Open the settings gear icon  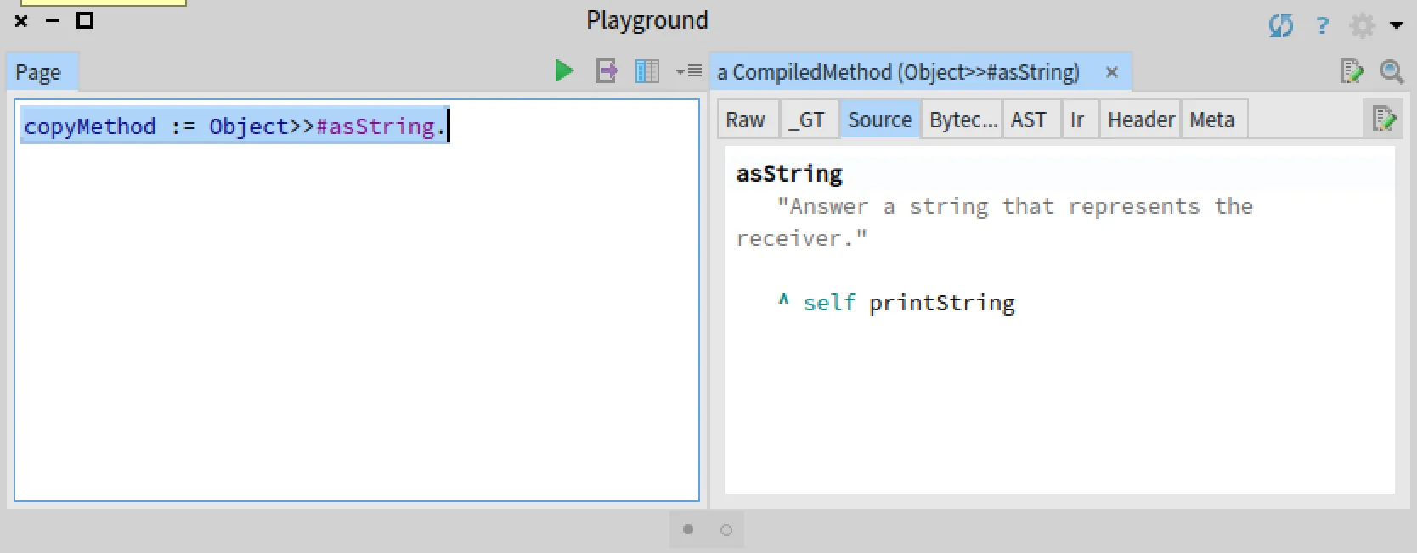coord(1362,25)
